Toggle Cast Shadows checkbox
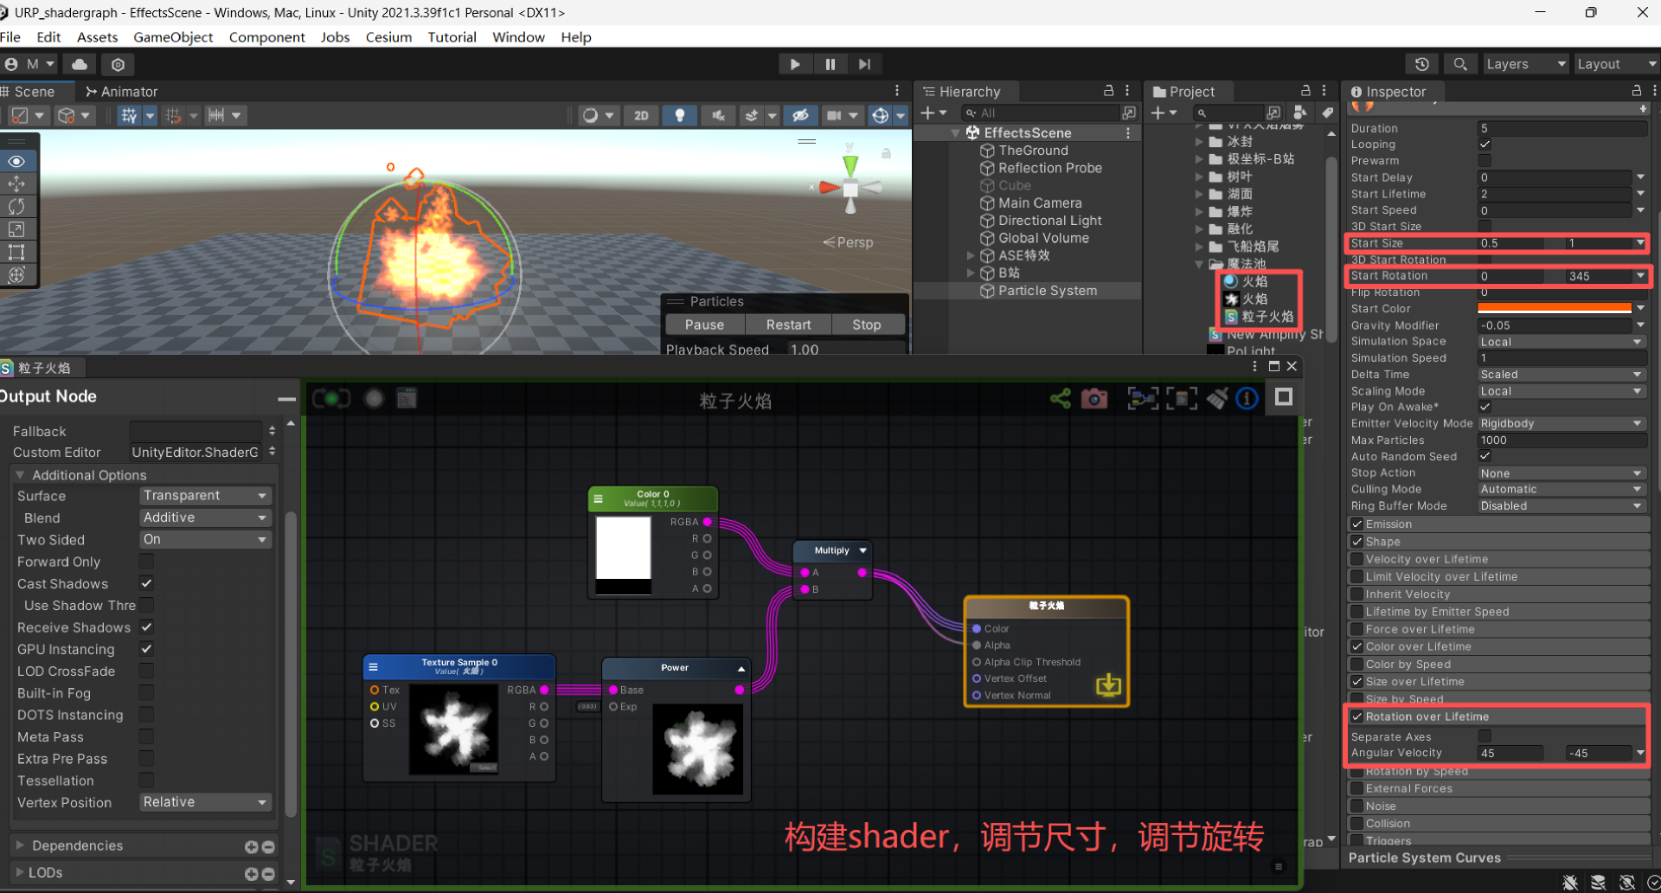Screen dimensions: 1661x893 pos(147,583)
